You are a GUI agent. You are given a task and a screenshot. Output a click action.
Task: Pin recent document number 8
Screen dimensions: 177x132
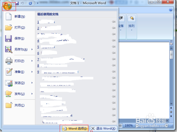pos(114,65)
